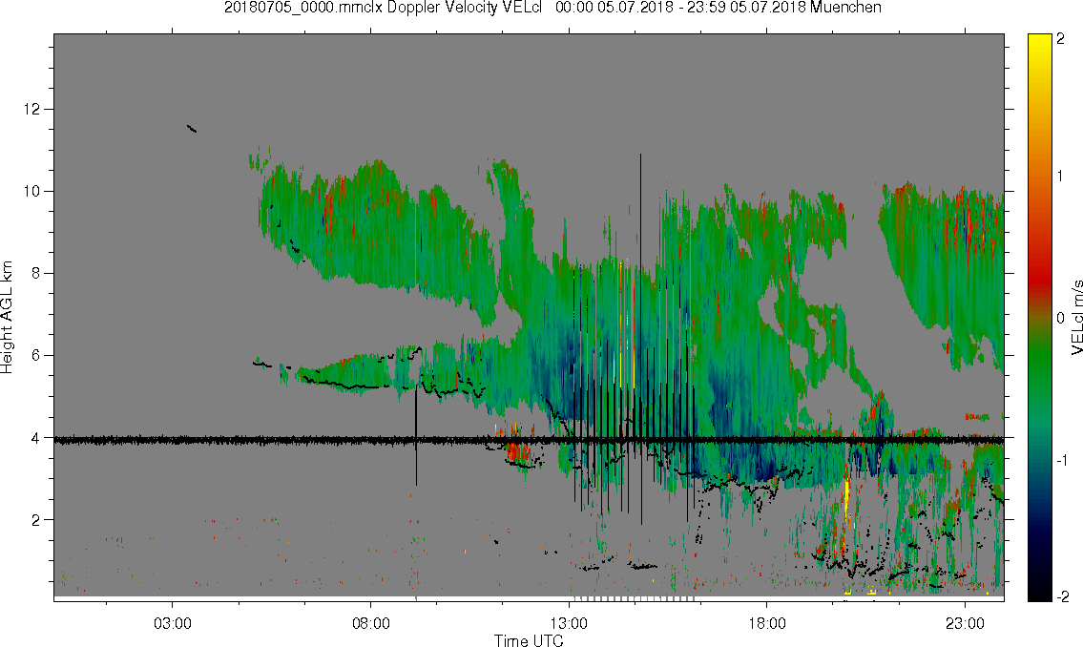This screenshot has height=647, width=1083.
Task: Click the height tick label 4 on y-axis
Action: click(36, 438)
